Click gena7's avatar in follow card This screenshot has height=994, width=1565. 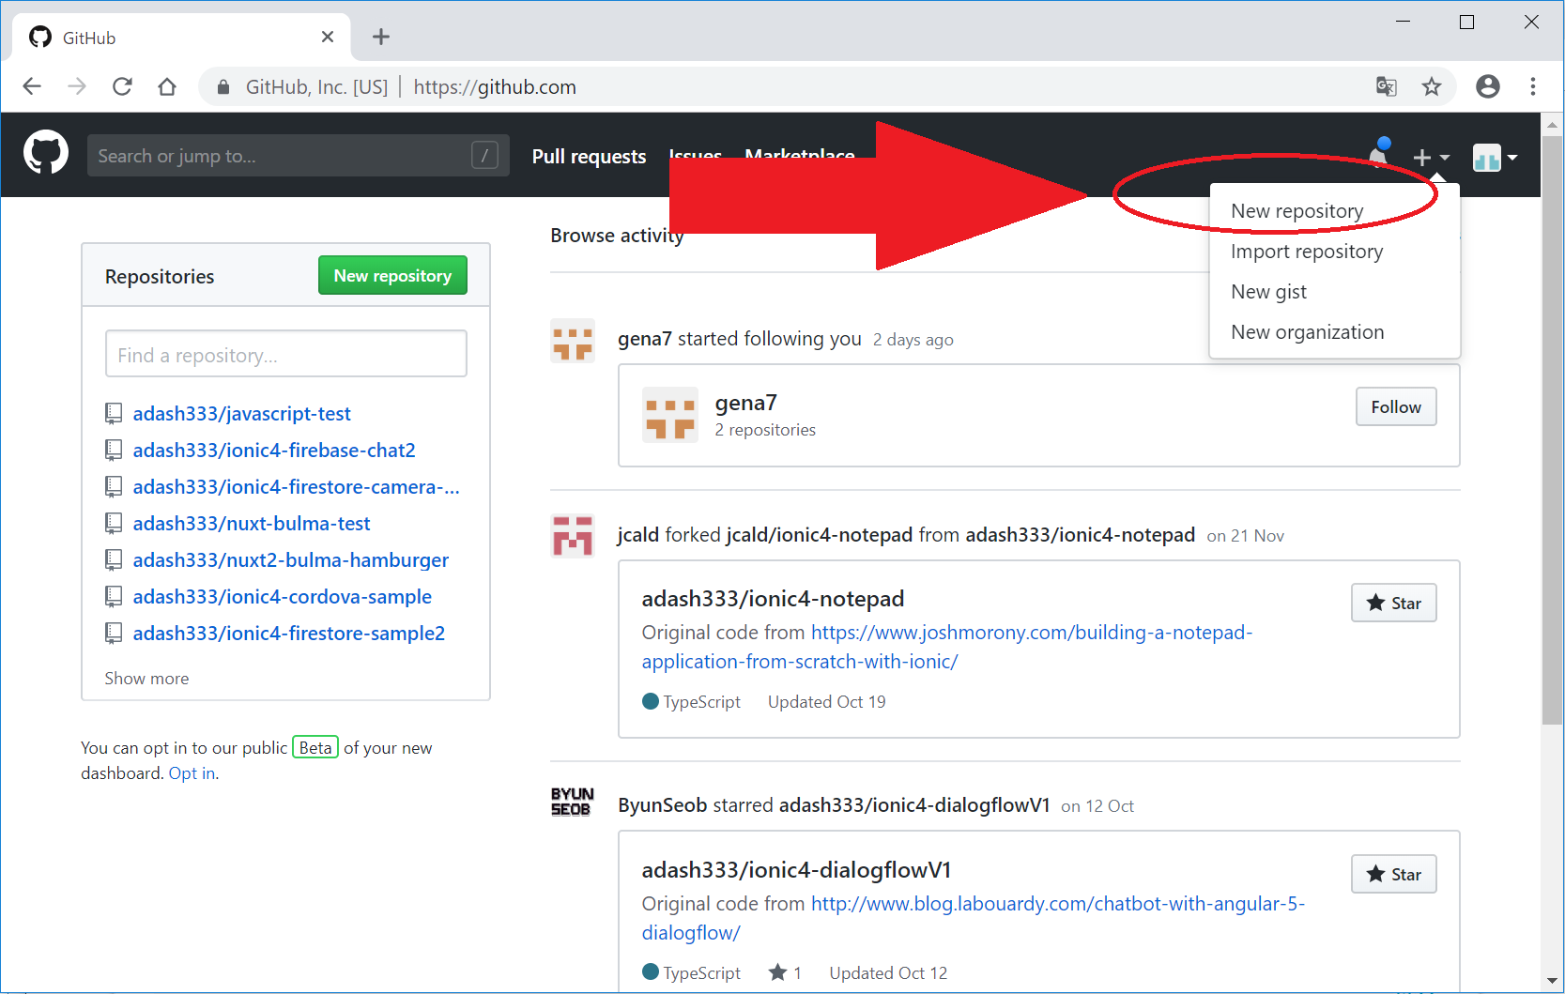pyautogui.click(x=669, y=415)
